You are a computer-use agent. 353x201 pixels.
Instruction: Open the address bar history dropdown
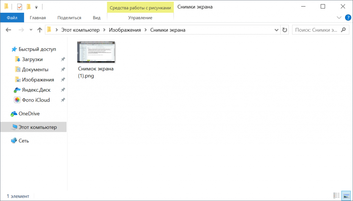276,30
